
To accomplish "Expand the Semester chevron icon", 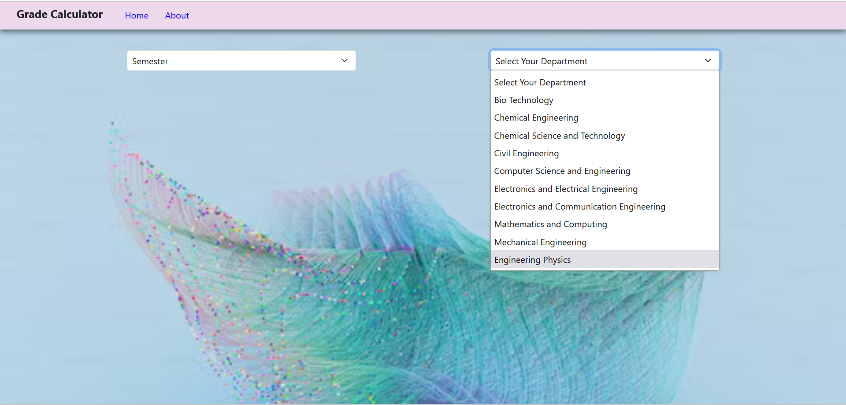I will pyautogui.click(x=344, y=60).
